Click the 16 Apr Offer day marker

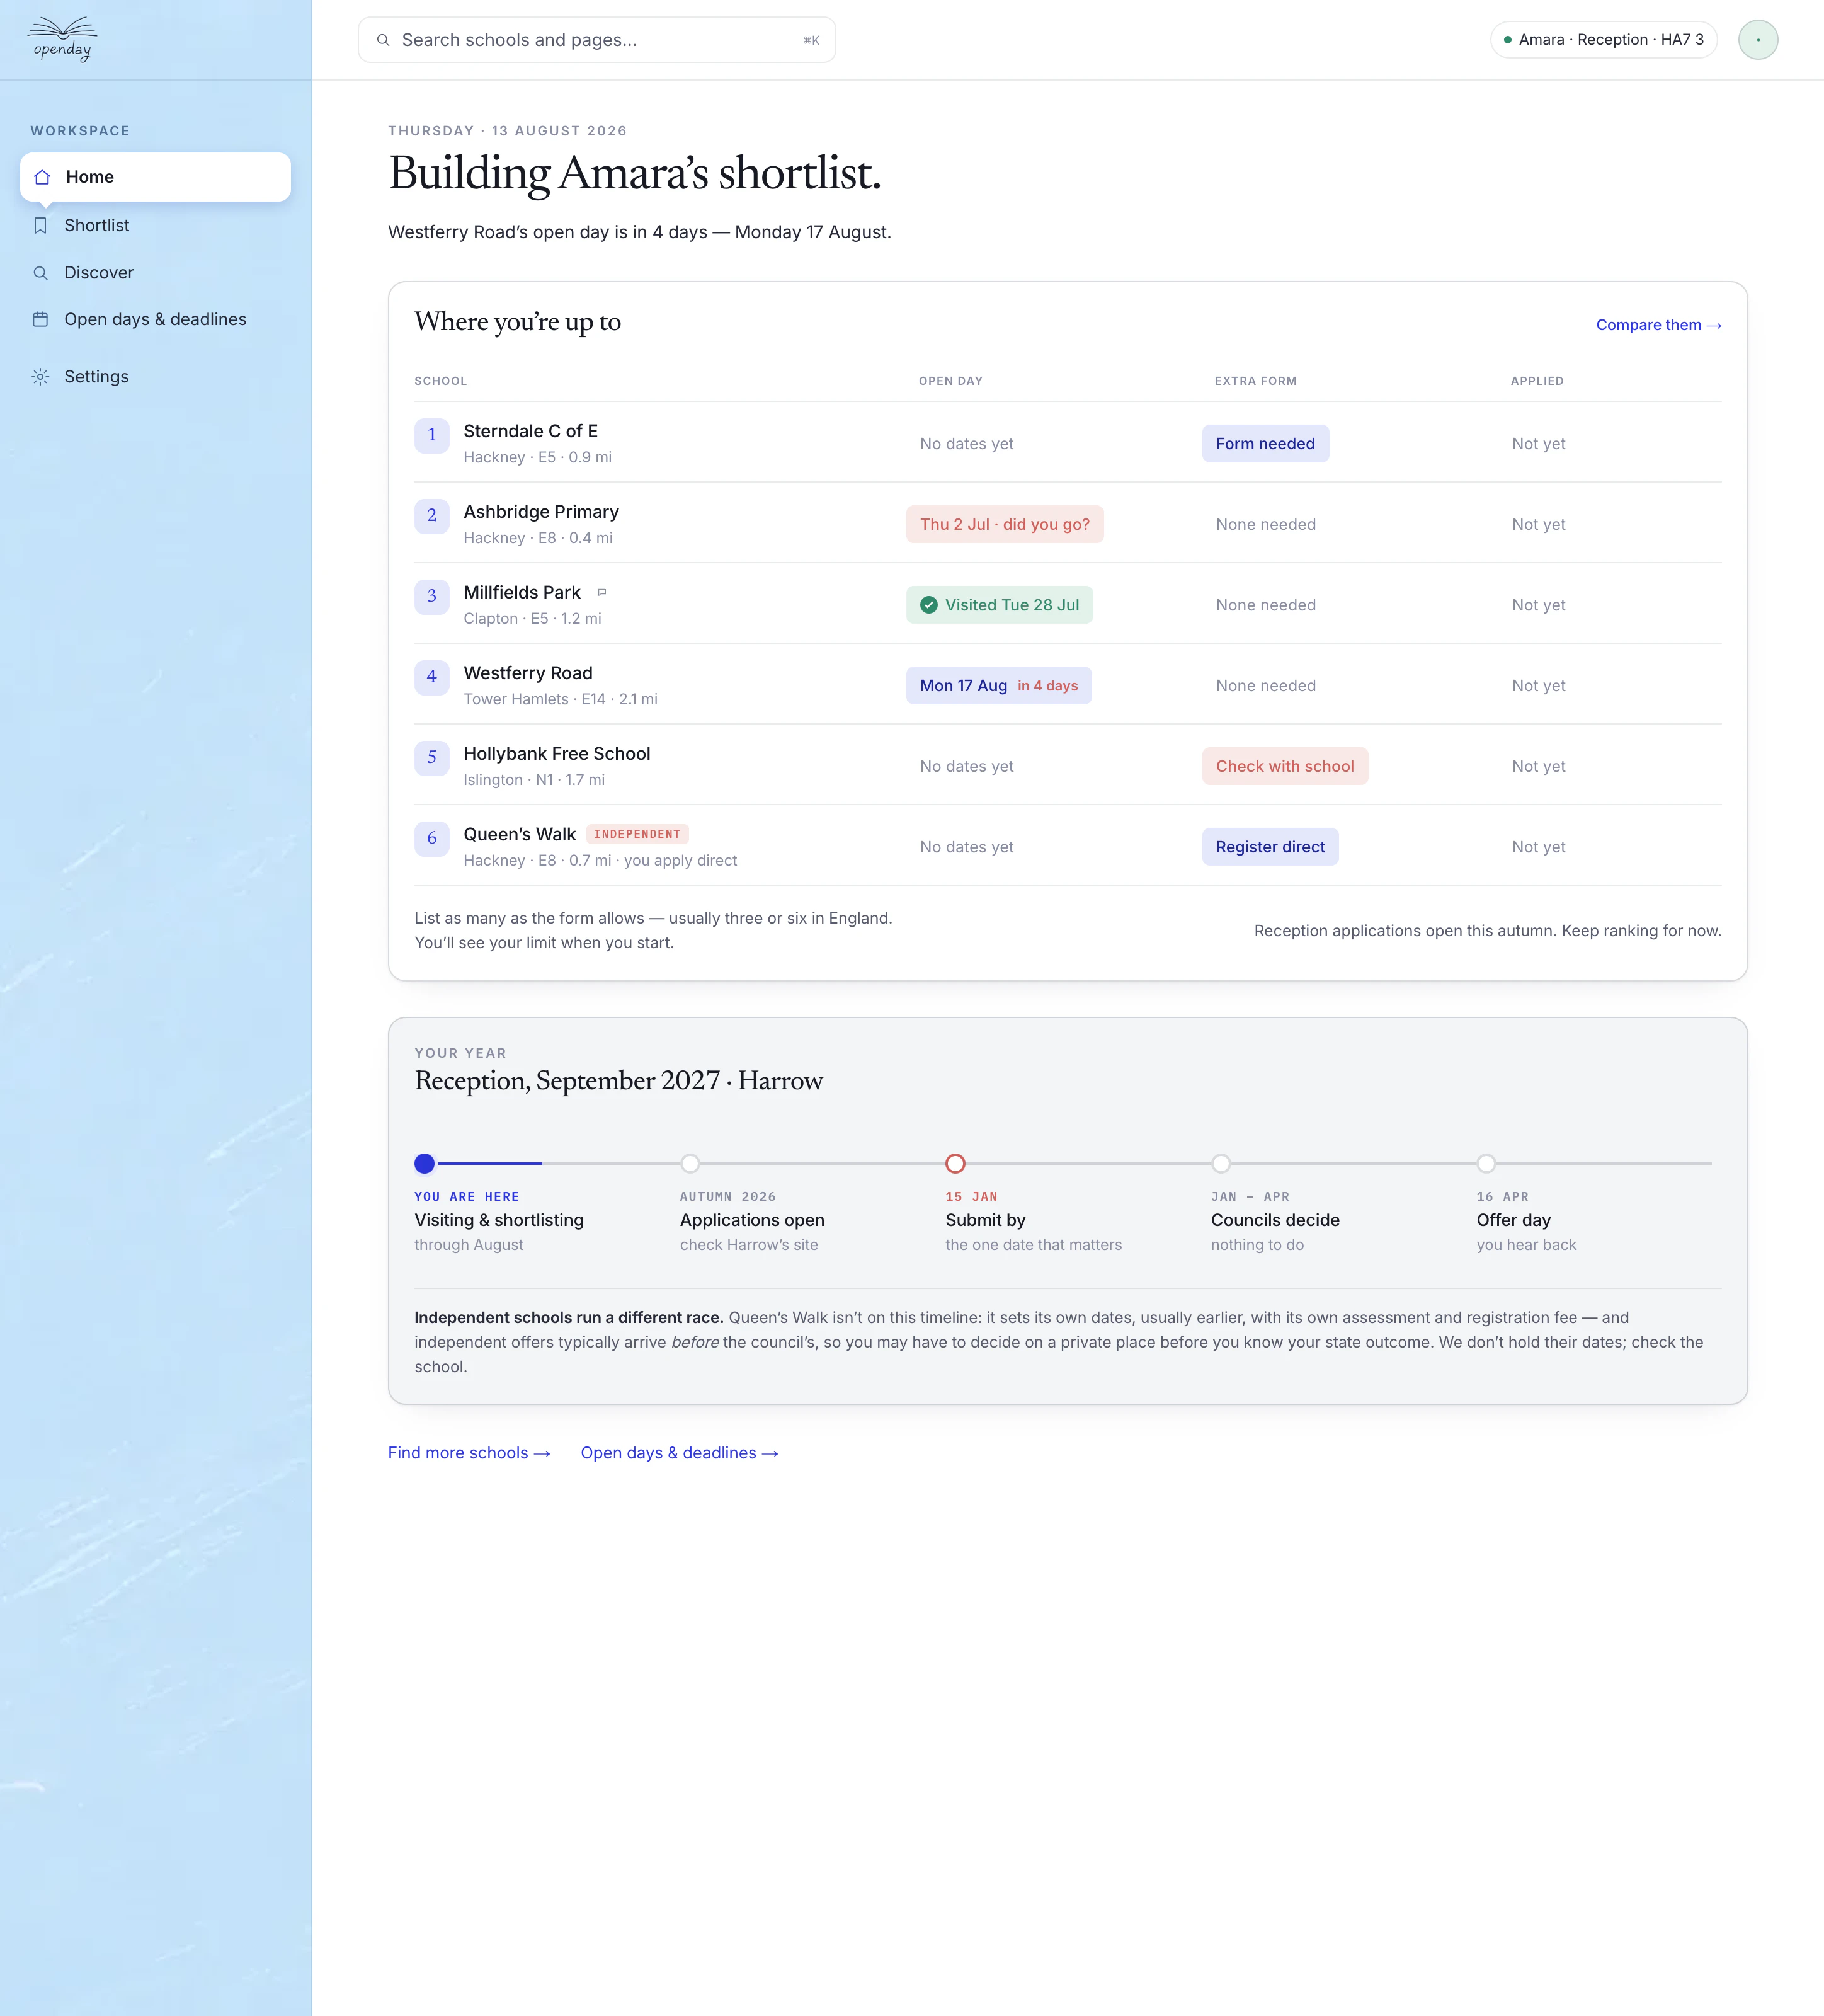click(1486, 1164)
